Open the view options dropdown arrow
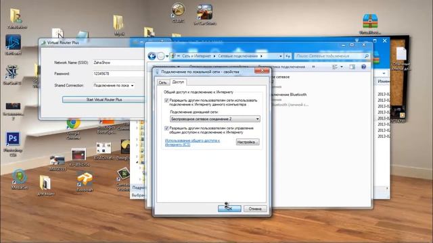 (x=342, y=67)
